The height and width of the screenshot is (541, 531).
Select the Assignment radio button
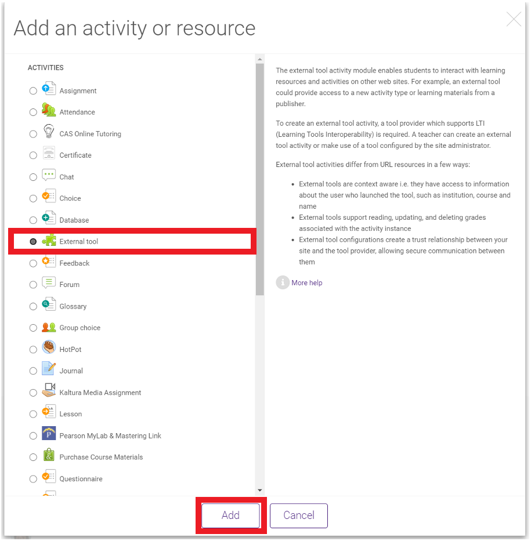click(33, 90)
